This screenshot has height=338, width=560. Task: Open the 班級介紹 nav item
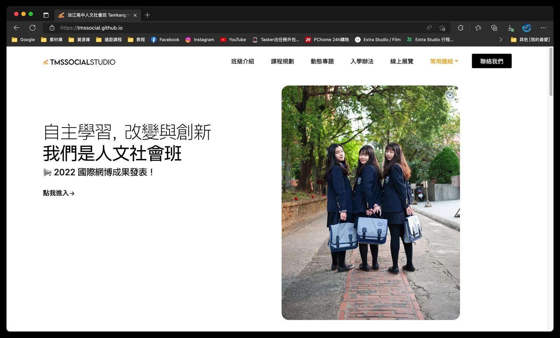coord(243,61)
